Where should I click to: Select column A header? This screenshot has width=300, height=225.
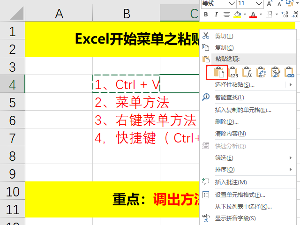pyautogui.click(x=59, y=14)
